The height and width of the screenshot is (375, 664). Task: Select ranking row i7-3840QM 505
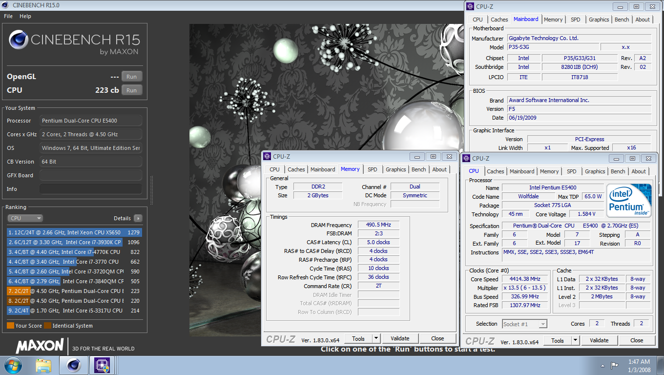coord(74,281)
